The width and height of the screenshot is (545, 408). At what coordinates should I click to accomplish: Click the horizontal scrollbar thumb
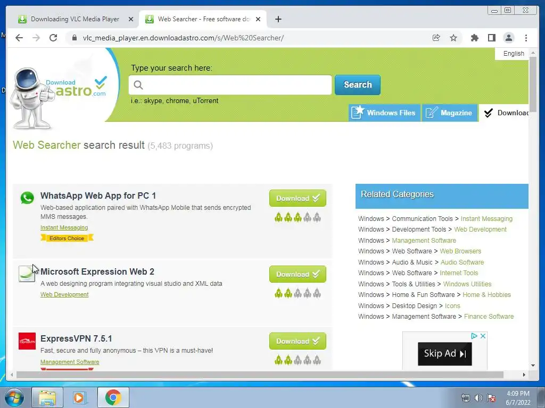[260, 375]
